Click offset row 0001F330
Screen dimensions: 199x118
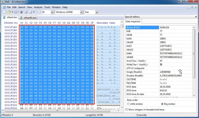coord(11,105)
